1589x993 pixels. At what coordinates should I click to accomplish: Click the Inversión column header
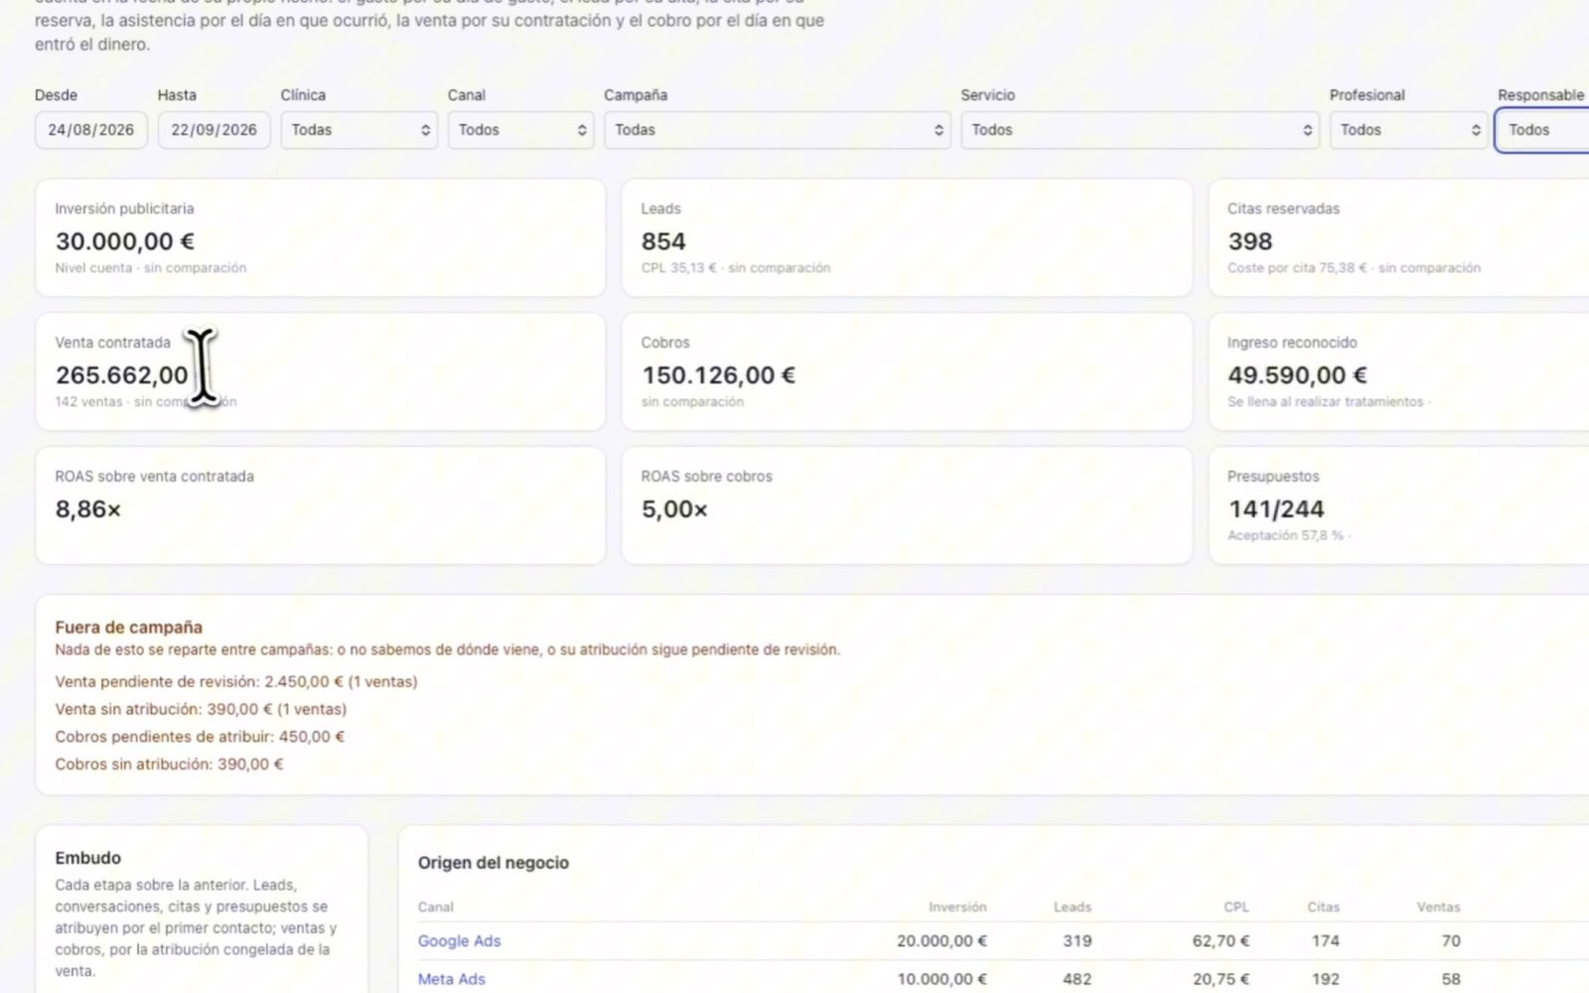(x=957, y=907)
